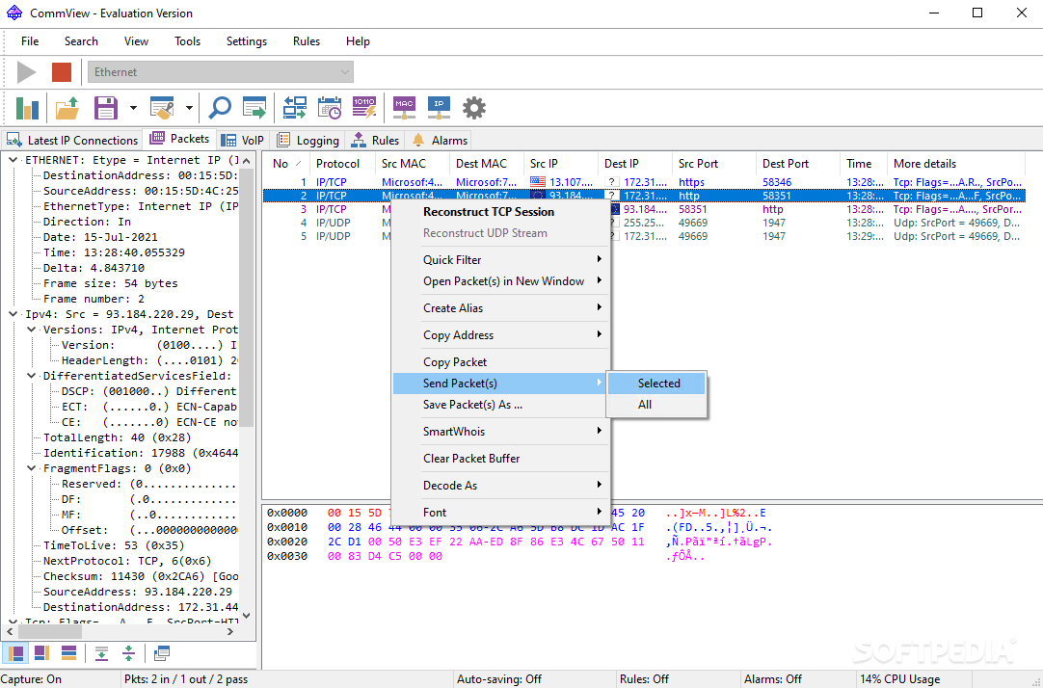Click the open packet in new window icon
Screen dimensions: 1043x688
pyautogui.click(x=162, y=652)
